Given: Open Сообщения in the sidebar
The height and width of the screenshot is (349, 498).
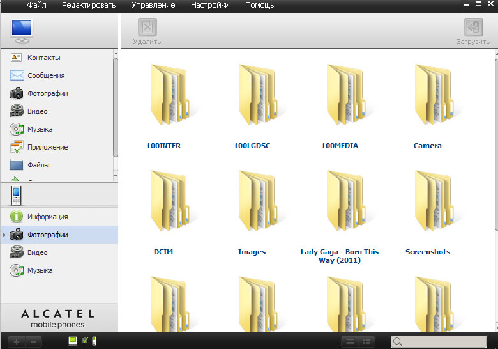Looking at the screenshot, I should 45,75.
